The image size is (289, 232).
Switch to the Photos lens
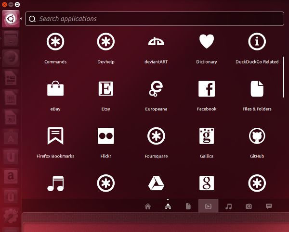pos(249,206)
